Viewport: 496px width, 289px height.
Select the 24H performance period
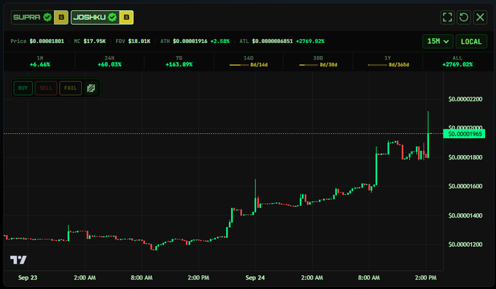[x=109, y=61]
